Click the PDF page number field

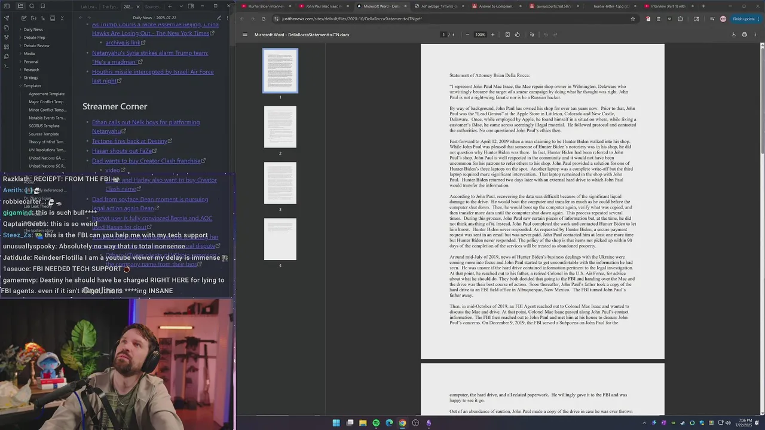[443, 35]
